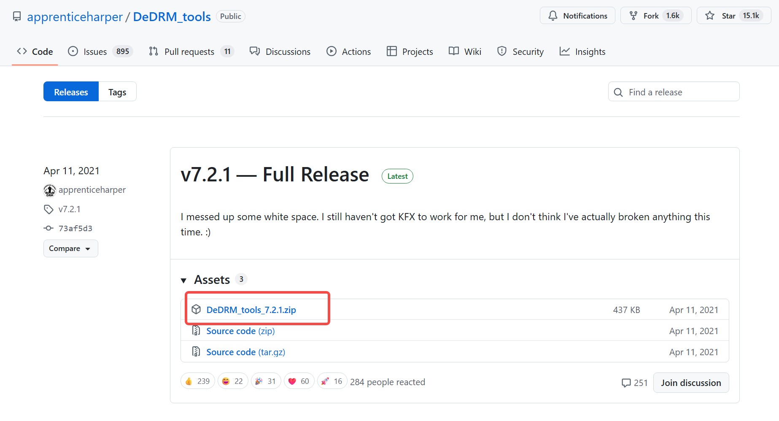Click the laughing face reaction emoji
Screen dimensions: 779x421
point(226,381)
